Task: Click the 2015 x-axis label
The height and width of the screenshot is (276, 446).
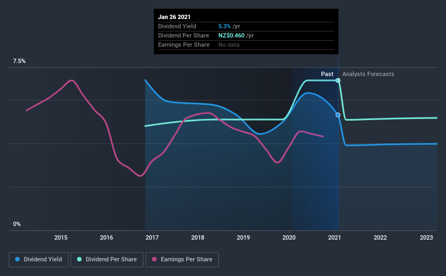Action: (x=61, y=237)
